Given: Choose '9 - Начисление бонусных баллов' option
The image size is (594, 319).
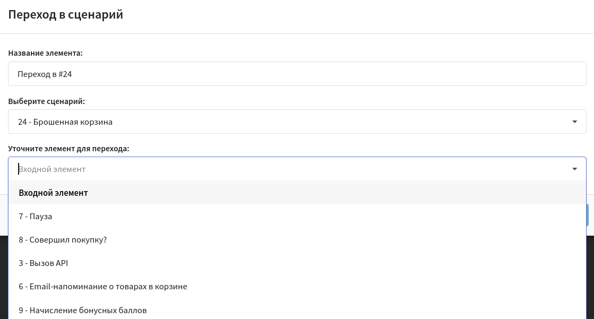Looking at the screenshot, I should click(83, 309).
